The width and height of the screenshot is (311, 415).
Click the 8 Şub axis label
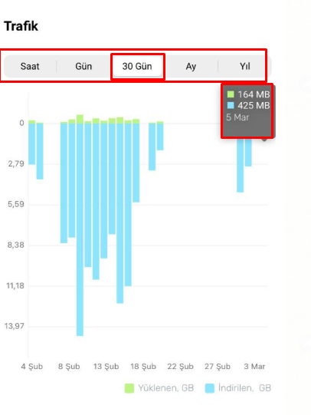click(69, 367)
